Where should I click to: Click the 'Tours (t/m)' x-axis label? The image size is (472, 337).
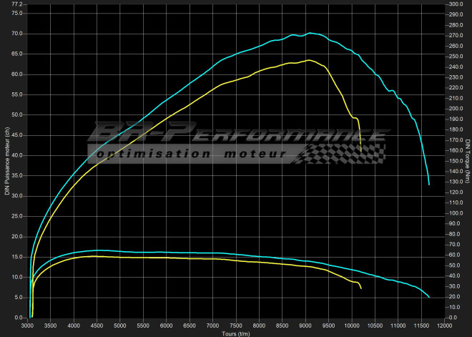[x=237, y=333]
